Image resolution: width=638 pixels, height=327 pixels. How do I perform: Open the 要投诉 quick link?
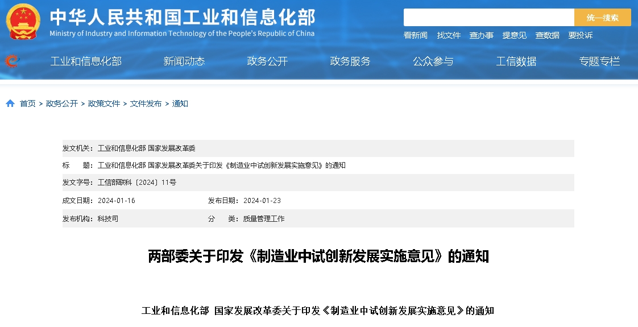(x=580, y=35)
